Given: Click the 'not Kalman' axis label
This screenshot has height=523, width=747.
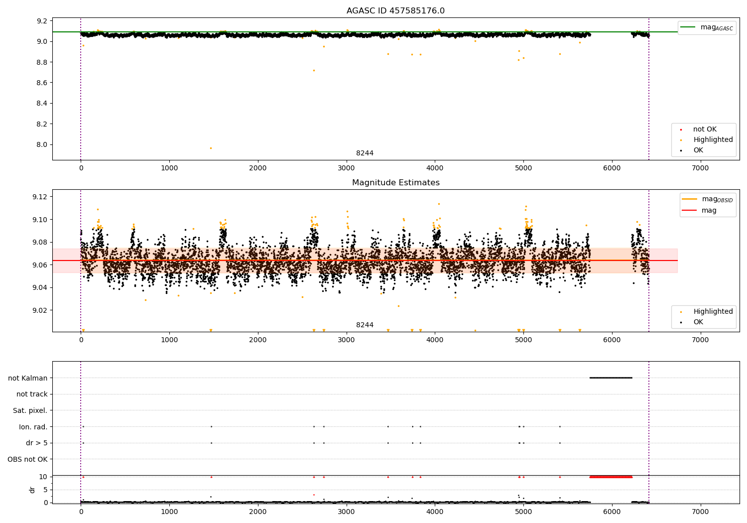Looking at the screenshot, I should (x=28, y=378).
